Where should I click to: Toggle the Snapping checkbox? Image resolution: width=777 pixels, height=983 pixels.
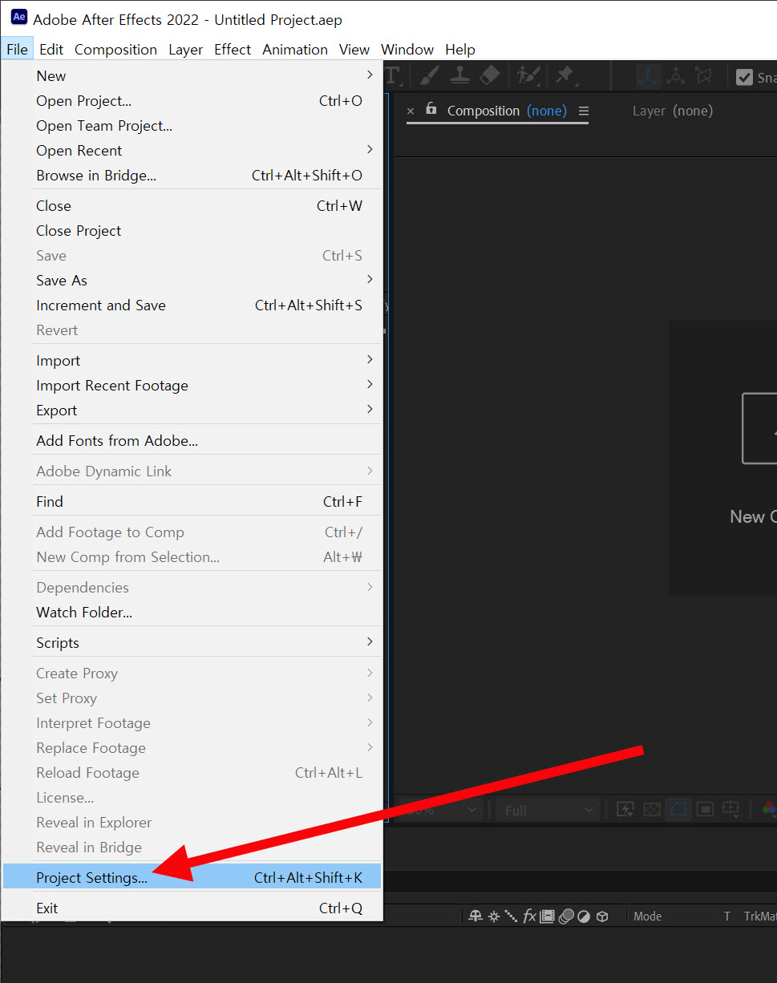point(744,77)
